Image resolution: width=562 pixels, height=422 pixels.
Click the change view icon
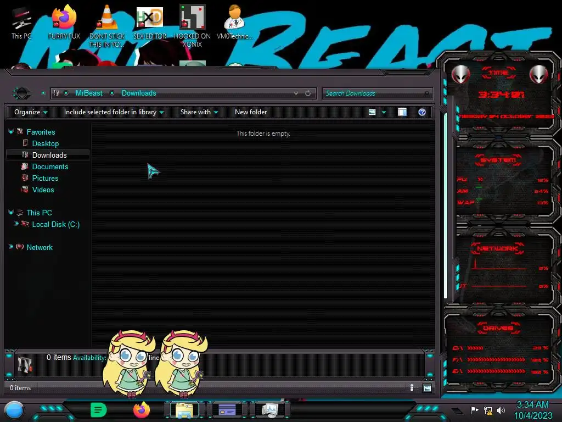(x=372, y=112)
